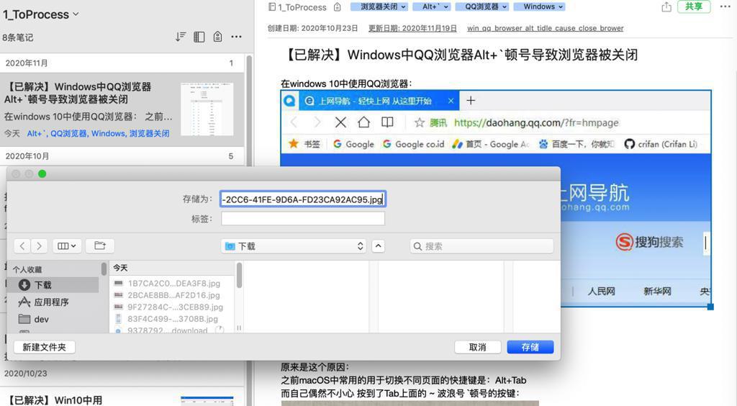Viewport: 737px width, 406px height.
Task: Click the 2020年10月 section header
Action: click(x=122, y=156)
